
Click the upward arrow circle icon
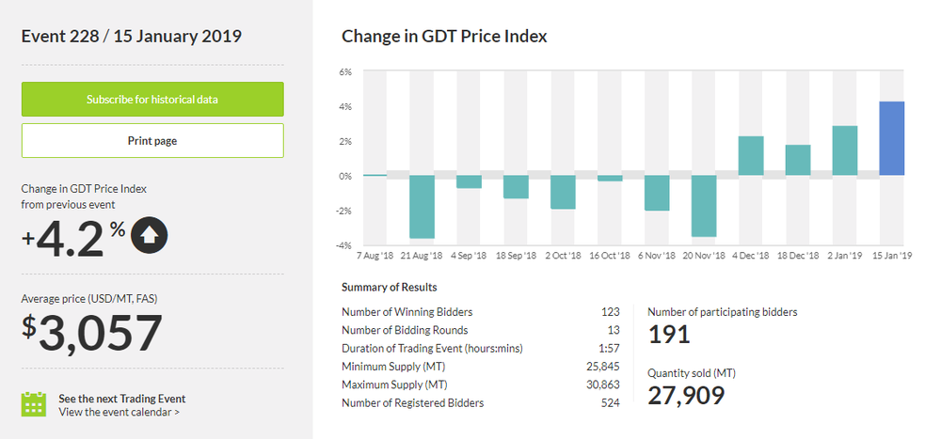[x=149, y=235]
